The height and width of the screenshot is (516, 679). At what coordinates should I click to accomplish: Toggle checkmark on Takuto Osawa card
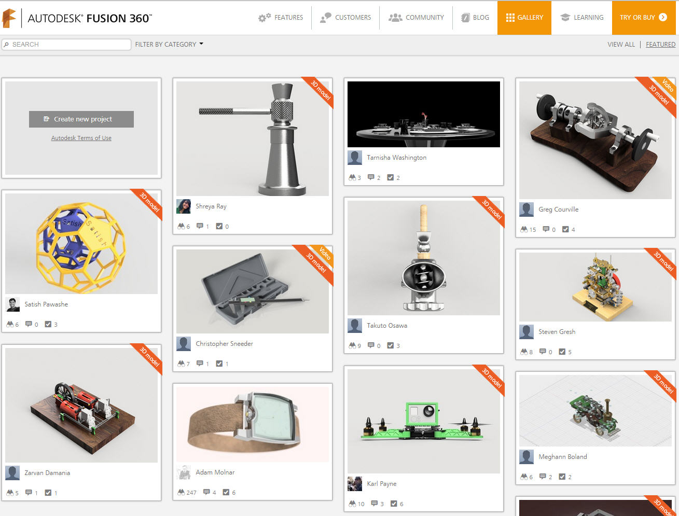390,345
